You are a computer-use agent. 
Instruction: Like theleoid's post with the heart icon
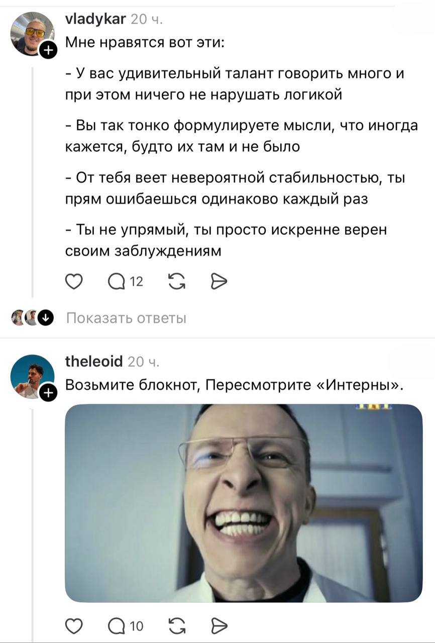[74, 626]
